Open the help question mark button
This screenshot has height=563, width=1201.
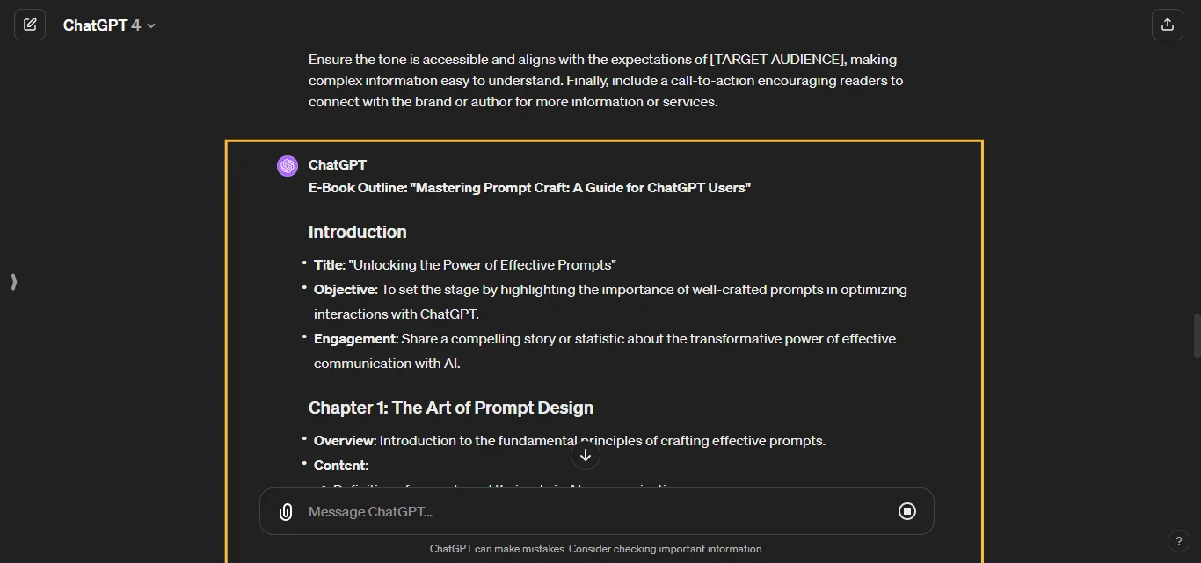point(1179,541)
